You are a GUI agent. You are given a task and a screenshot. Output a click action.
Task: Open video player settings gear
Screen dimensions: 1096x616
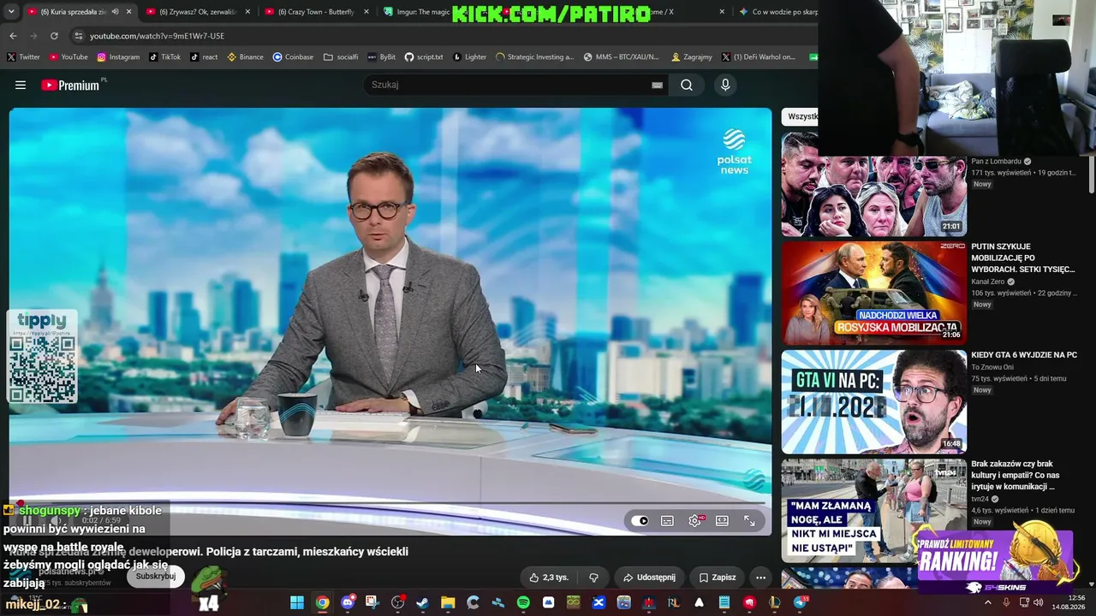(694, 520)
